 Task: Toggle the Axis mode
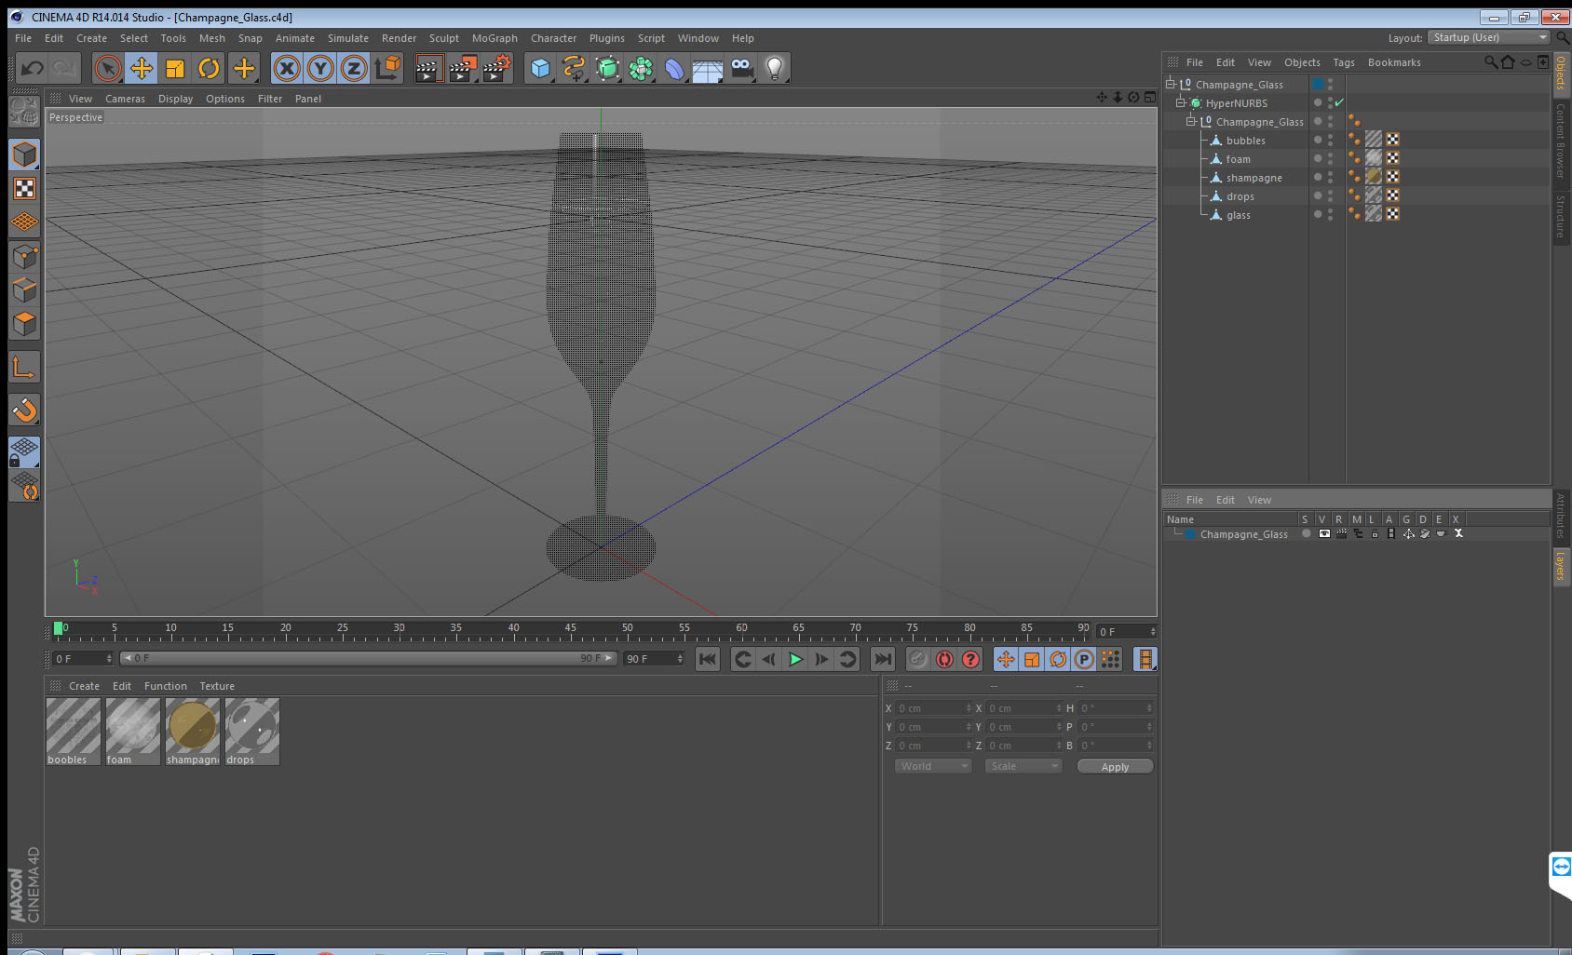[24, 367]
